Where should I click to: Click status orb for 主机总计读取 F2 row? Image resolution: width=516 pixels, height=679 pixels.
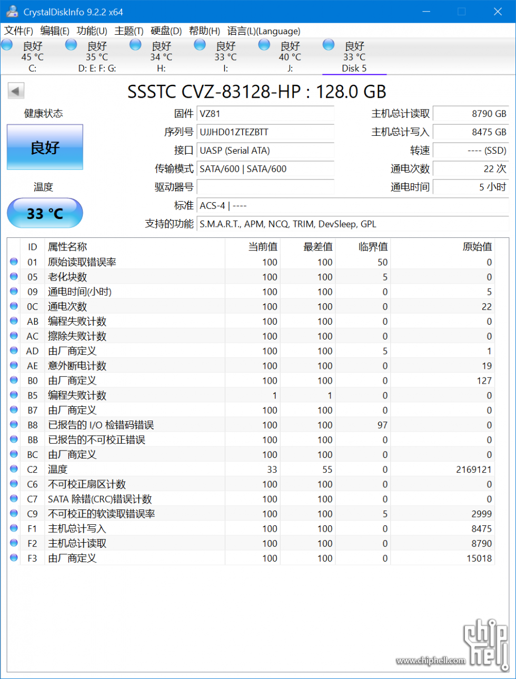(14, 543)
